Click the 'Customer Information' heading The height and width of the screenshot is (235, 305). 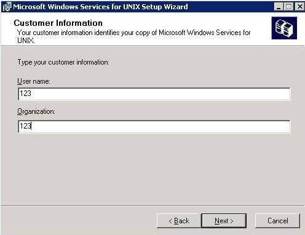pyautogui.click(x=58, y=23)
